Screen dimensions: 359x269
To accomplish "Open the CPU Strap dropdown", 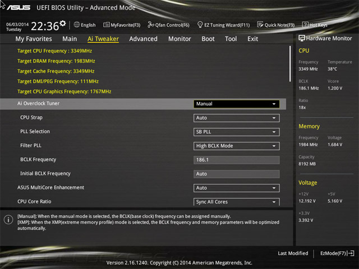I will pos(237,118).
